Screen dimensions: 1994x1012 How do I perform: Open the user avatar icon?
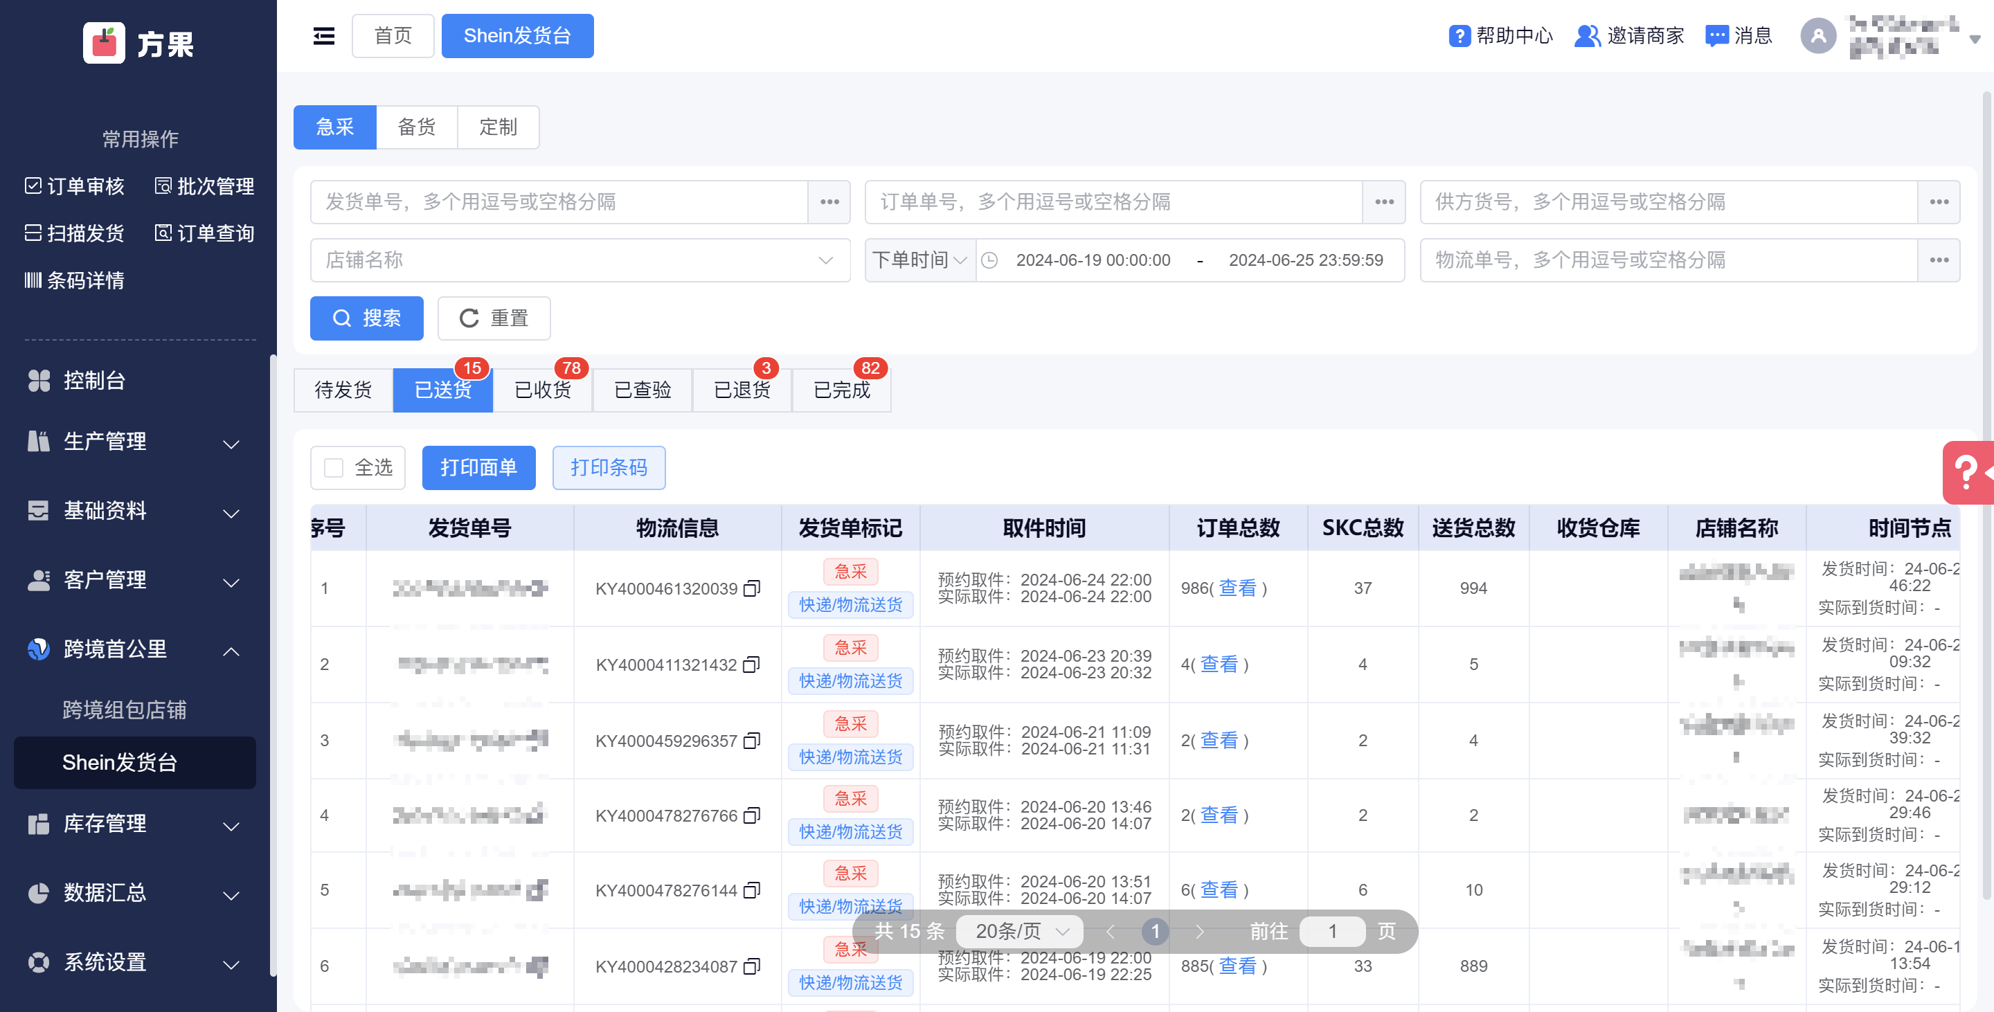1817,35
